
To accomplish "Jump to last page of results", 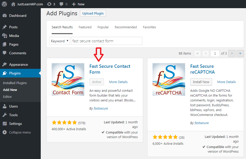I will tap(240, 53).
